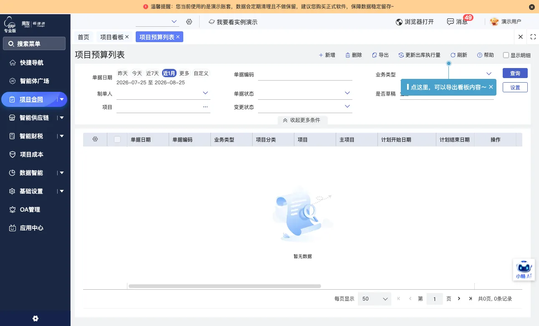Close the 项目看板 tab
Screen dimensions: 539x326
[127, 37]
